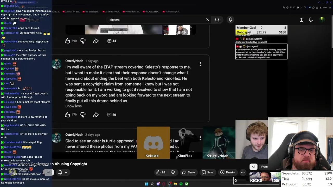The height and width of the screenshot is (187, 333).
Task: Collapse post text with 'Show less'
Action: 73,106
